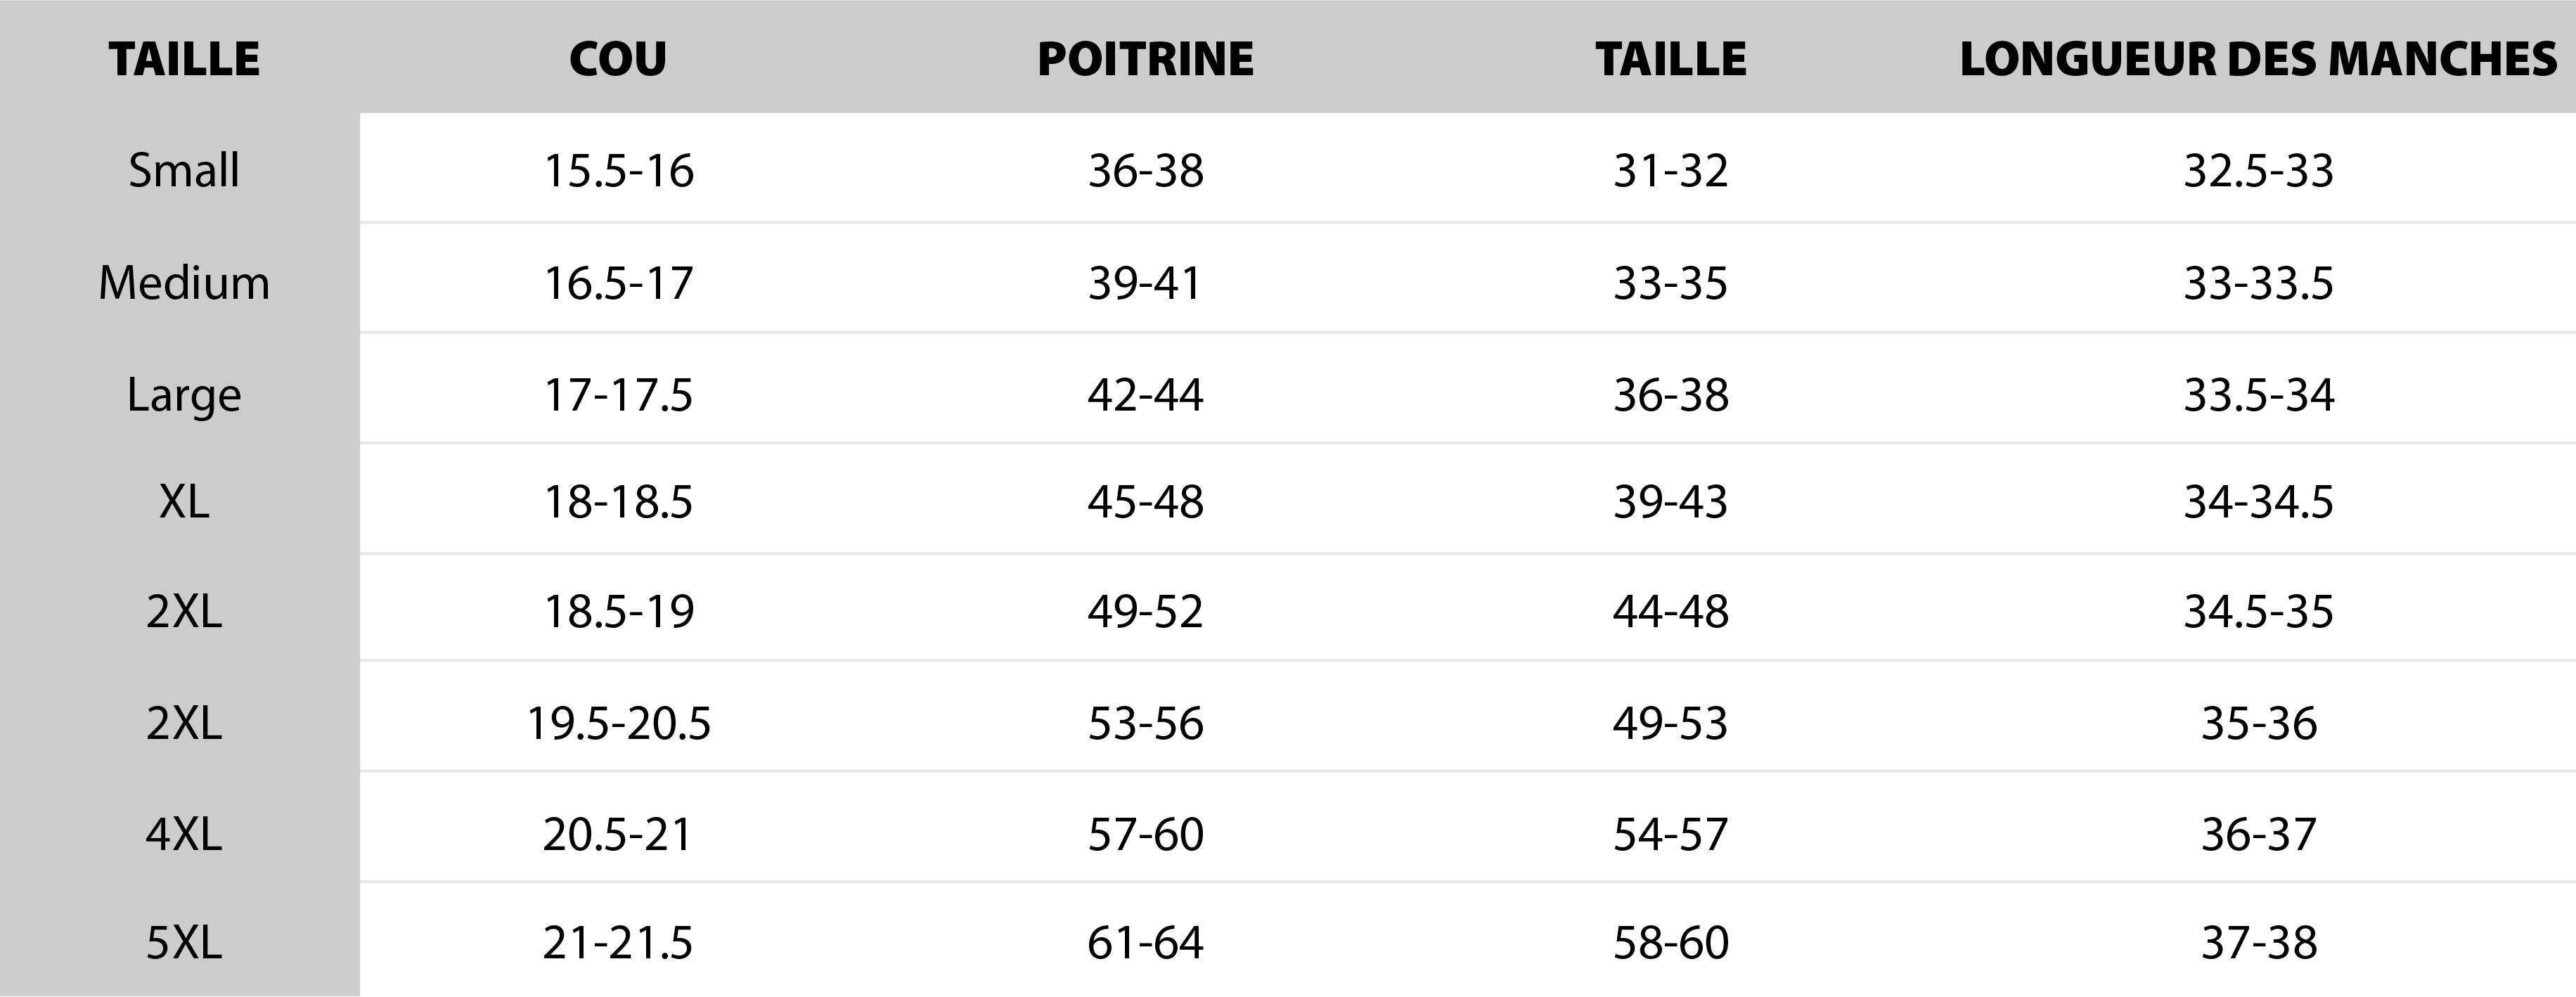This screenshot has width=2576, height=997.
Task: Click the sleeve length value 32.5-33
Action: coord(2258,171)
